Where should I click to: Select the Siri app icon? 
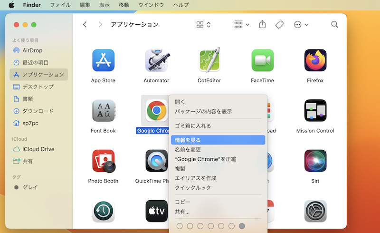point(315,161)
